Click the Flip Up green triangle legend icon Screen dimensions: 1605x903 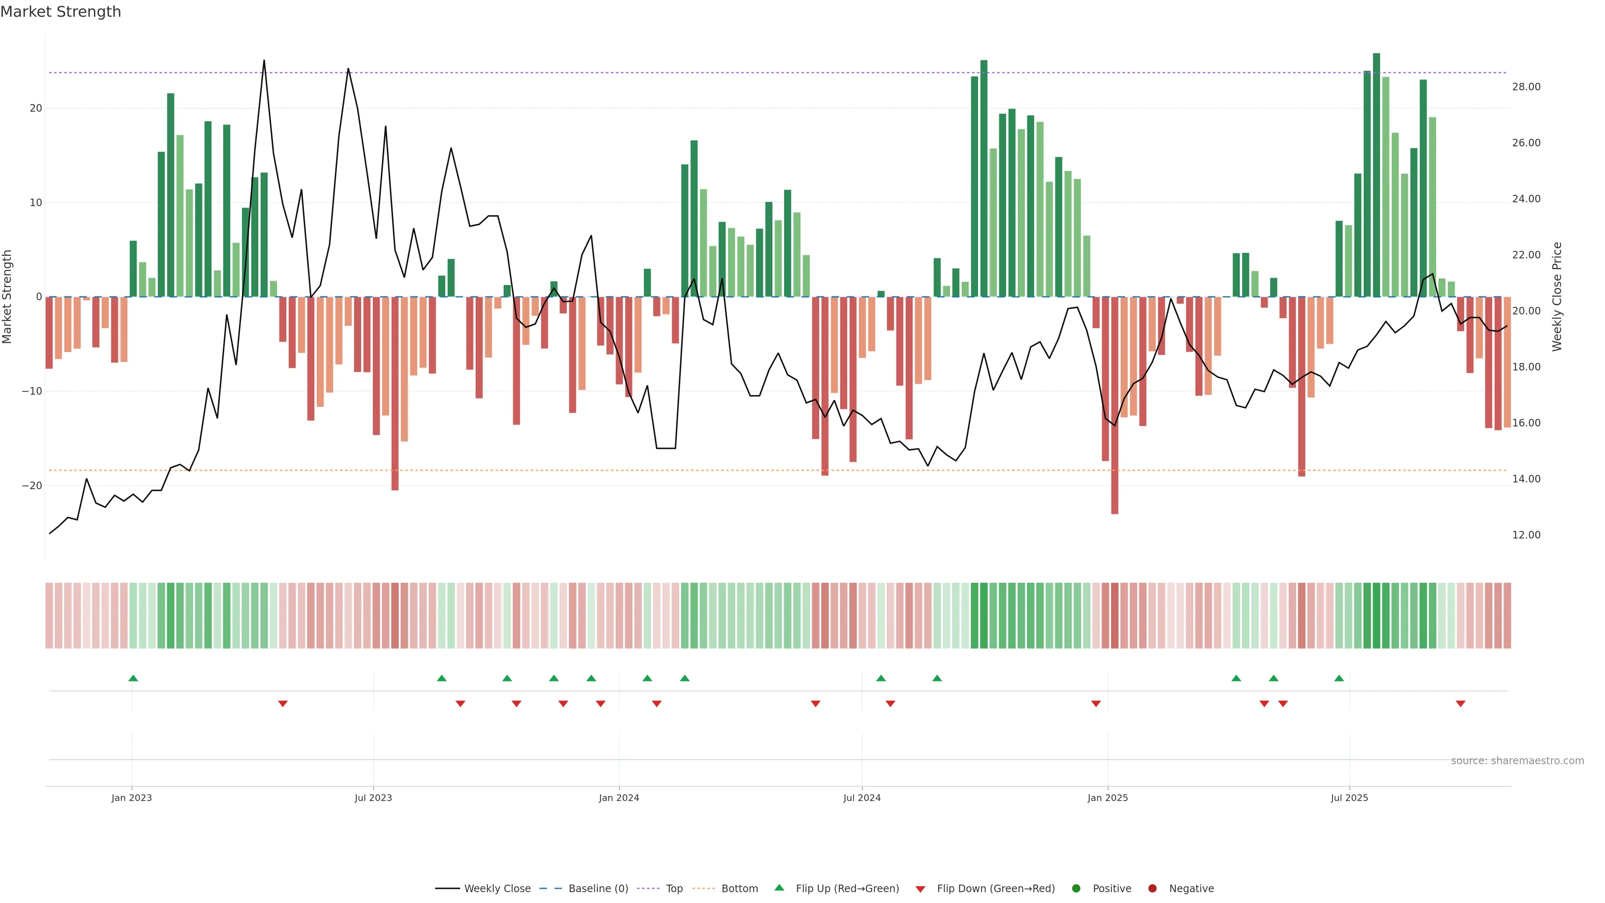pyautogui.click(x=779, y=888)
